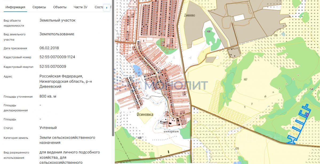Click the status value Учтенный
Image resolution: width=320 pixels, height=164 pixels.
point(48,128)
